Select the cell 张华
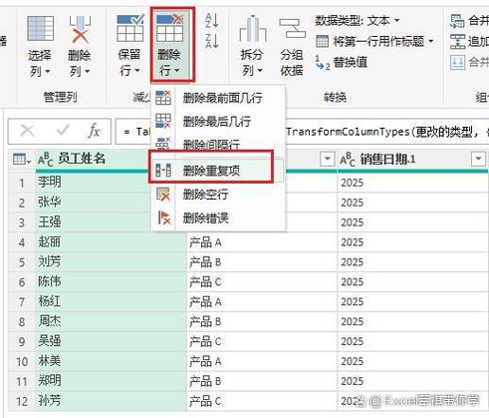The height and width of the screenshot is (418, 489). pyautogui.click(x=50, y=202)
